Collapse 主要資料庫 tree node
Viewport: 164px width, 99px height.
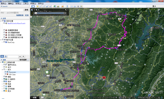tap(1, 62)
